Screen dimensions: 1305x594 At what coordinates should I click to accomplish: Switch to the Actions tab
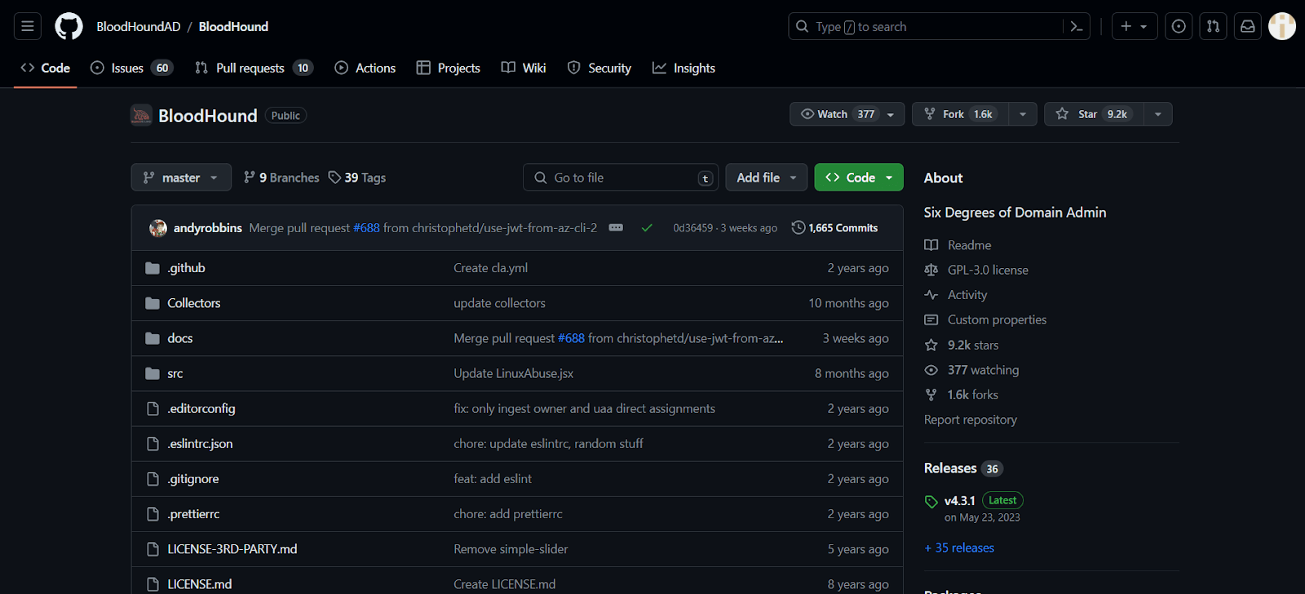coord(365,68)
